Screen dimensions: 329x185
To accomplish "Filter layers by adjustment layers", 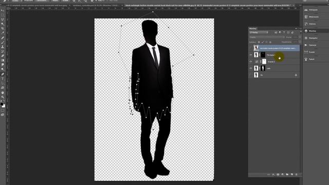I will tap(280, 32).
